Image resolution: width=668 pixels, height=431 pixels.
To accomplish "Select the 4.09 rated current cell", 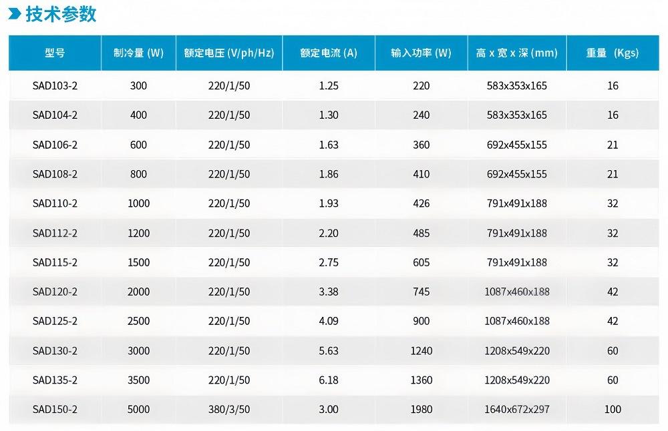I will click(329, 321).
